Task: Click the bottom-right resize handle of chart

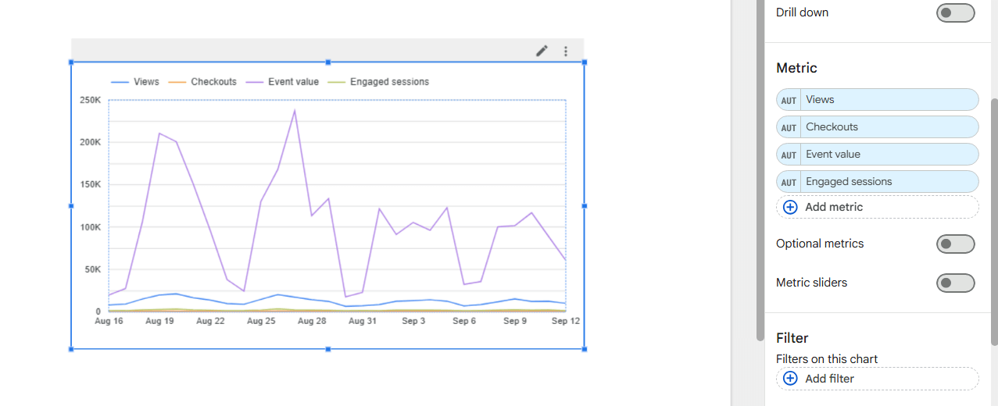Action: (x=584, y=349)
